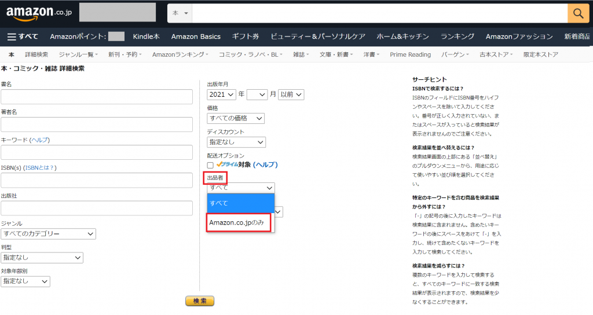Open publication month dropdown
Screen dimensions: 593x315
click(x=257, y=94)
